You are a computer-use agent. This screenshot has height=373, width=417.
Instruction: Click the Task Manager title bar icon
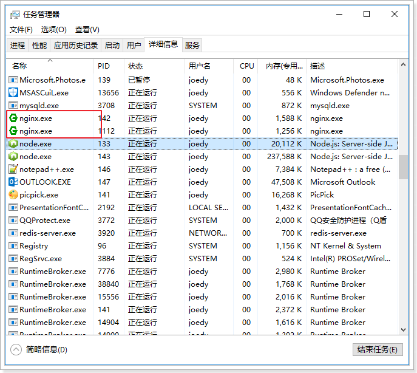(15, 15)
